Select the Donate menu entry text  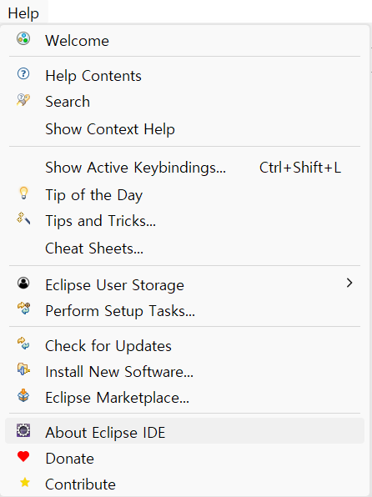tap(69, 459)
